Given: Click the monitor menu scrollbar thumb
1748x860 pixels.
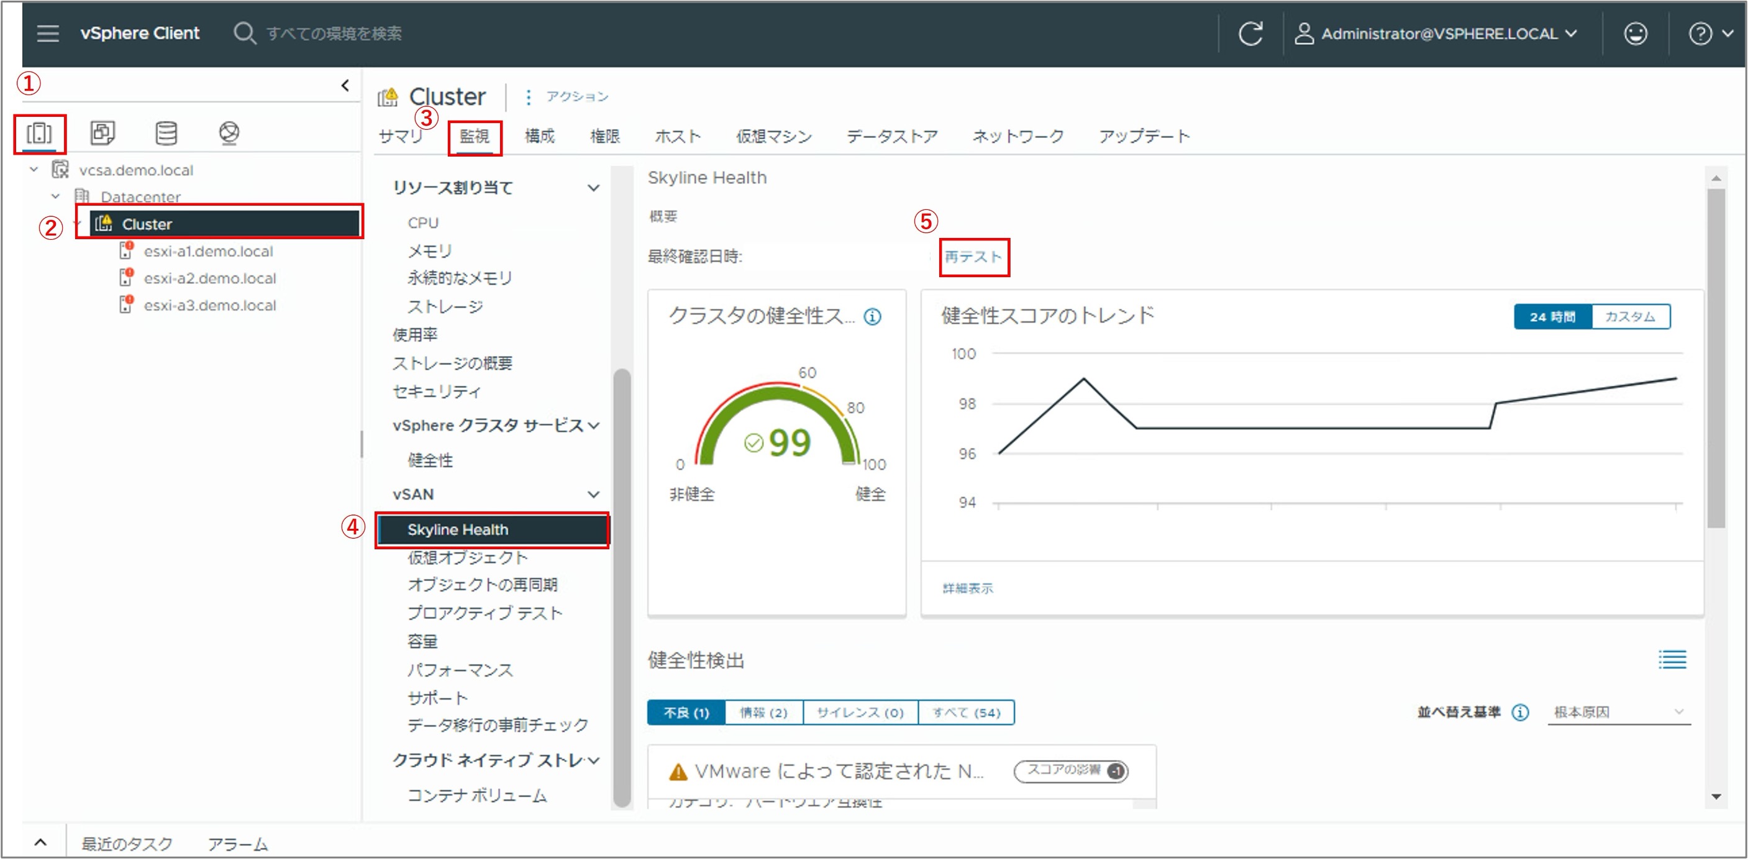Looking at the screenshot, I should [622, 587].
